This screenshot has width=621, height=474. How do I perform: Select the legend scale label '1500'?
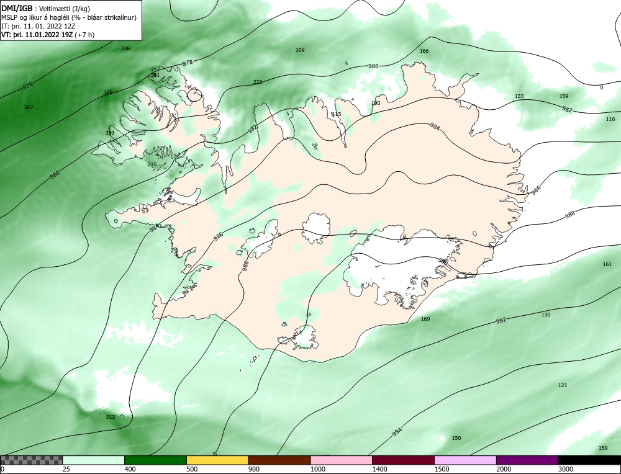(442, 469)
